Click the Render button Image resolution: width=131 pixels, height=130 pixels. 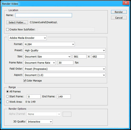pyautogui.click(x=119, y=12)
